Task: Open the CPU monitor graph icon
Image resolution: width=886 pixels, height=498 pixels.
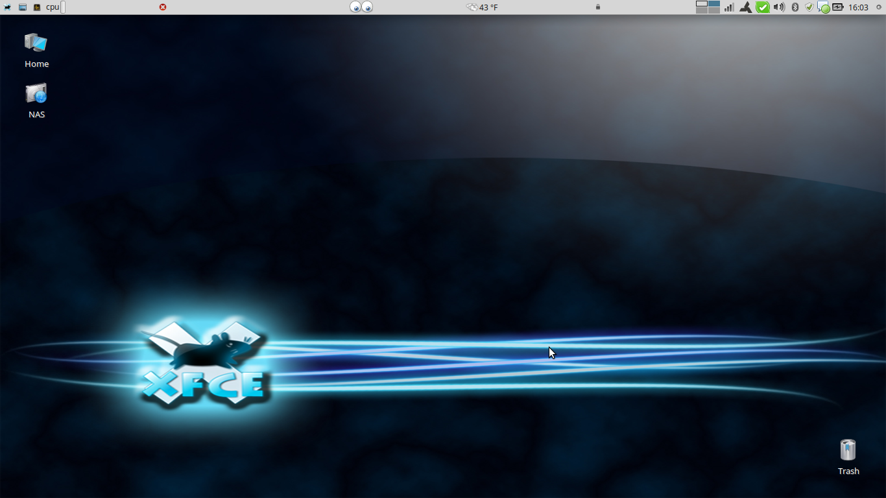Action: (37, 7)
